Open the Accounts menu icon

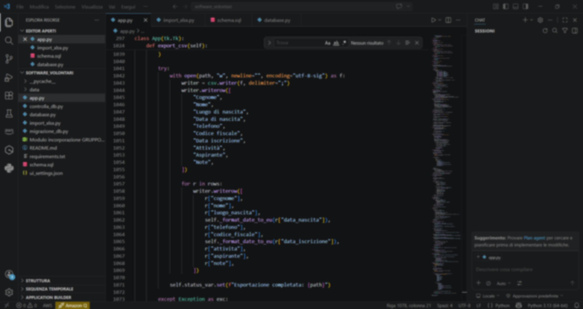[9, 274]
